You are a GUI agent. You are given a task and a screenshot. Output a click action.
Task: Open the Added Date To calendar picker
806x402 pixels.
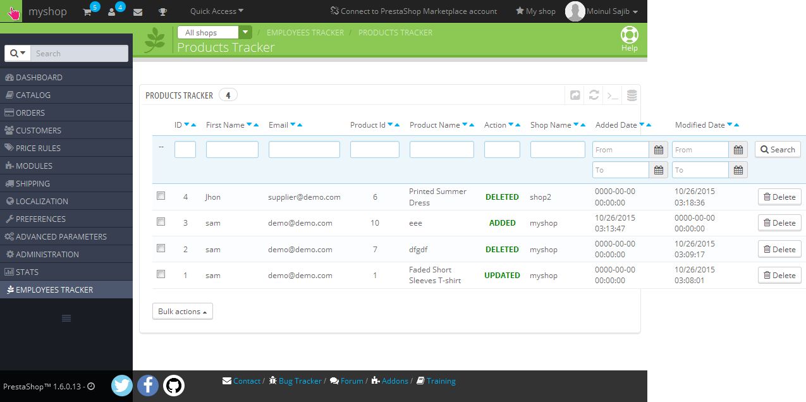click(659, 170)
